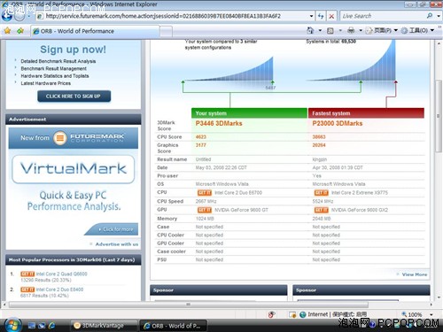Click the P23000 3DMarks score text
Viewport: 443px width, 332px height.
[338, 123]
